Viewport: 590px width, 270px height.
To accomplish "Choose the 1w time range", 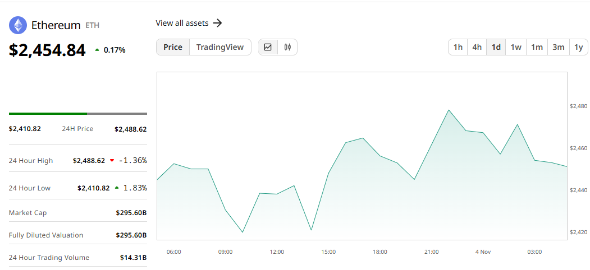I will coord(516,47).
